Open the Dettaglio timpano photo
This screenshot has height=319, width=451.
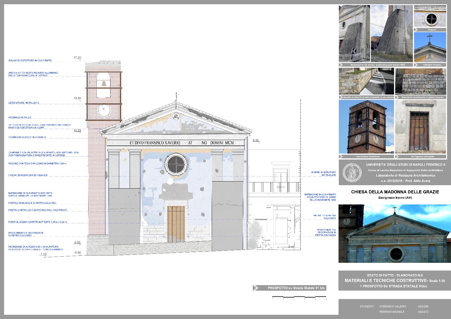[x=430, y=47]
